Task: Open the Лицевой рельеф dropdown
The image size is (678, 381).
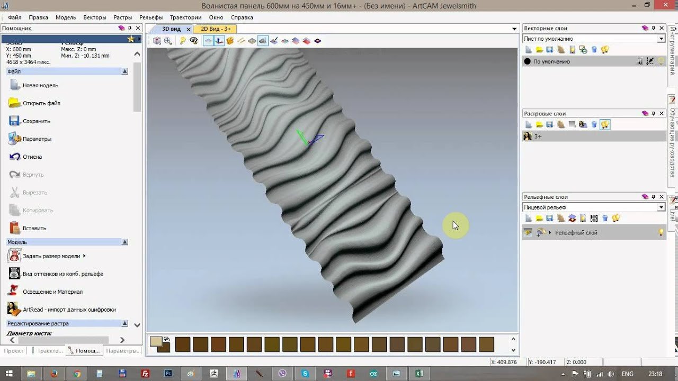Action: click(661, 207)
